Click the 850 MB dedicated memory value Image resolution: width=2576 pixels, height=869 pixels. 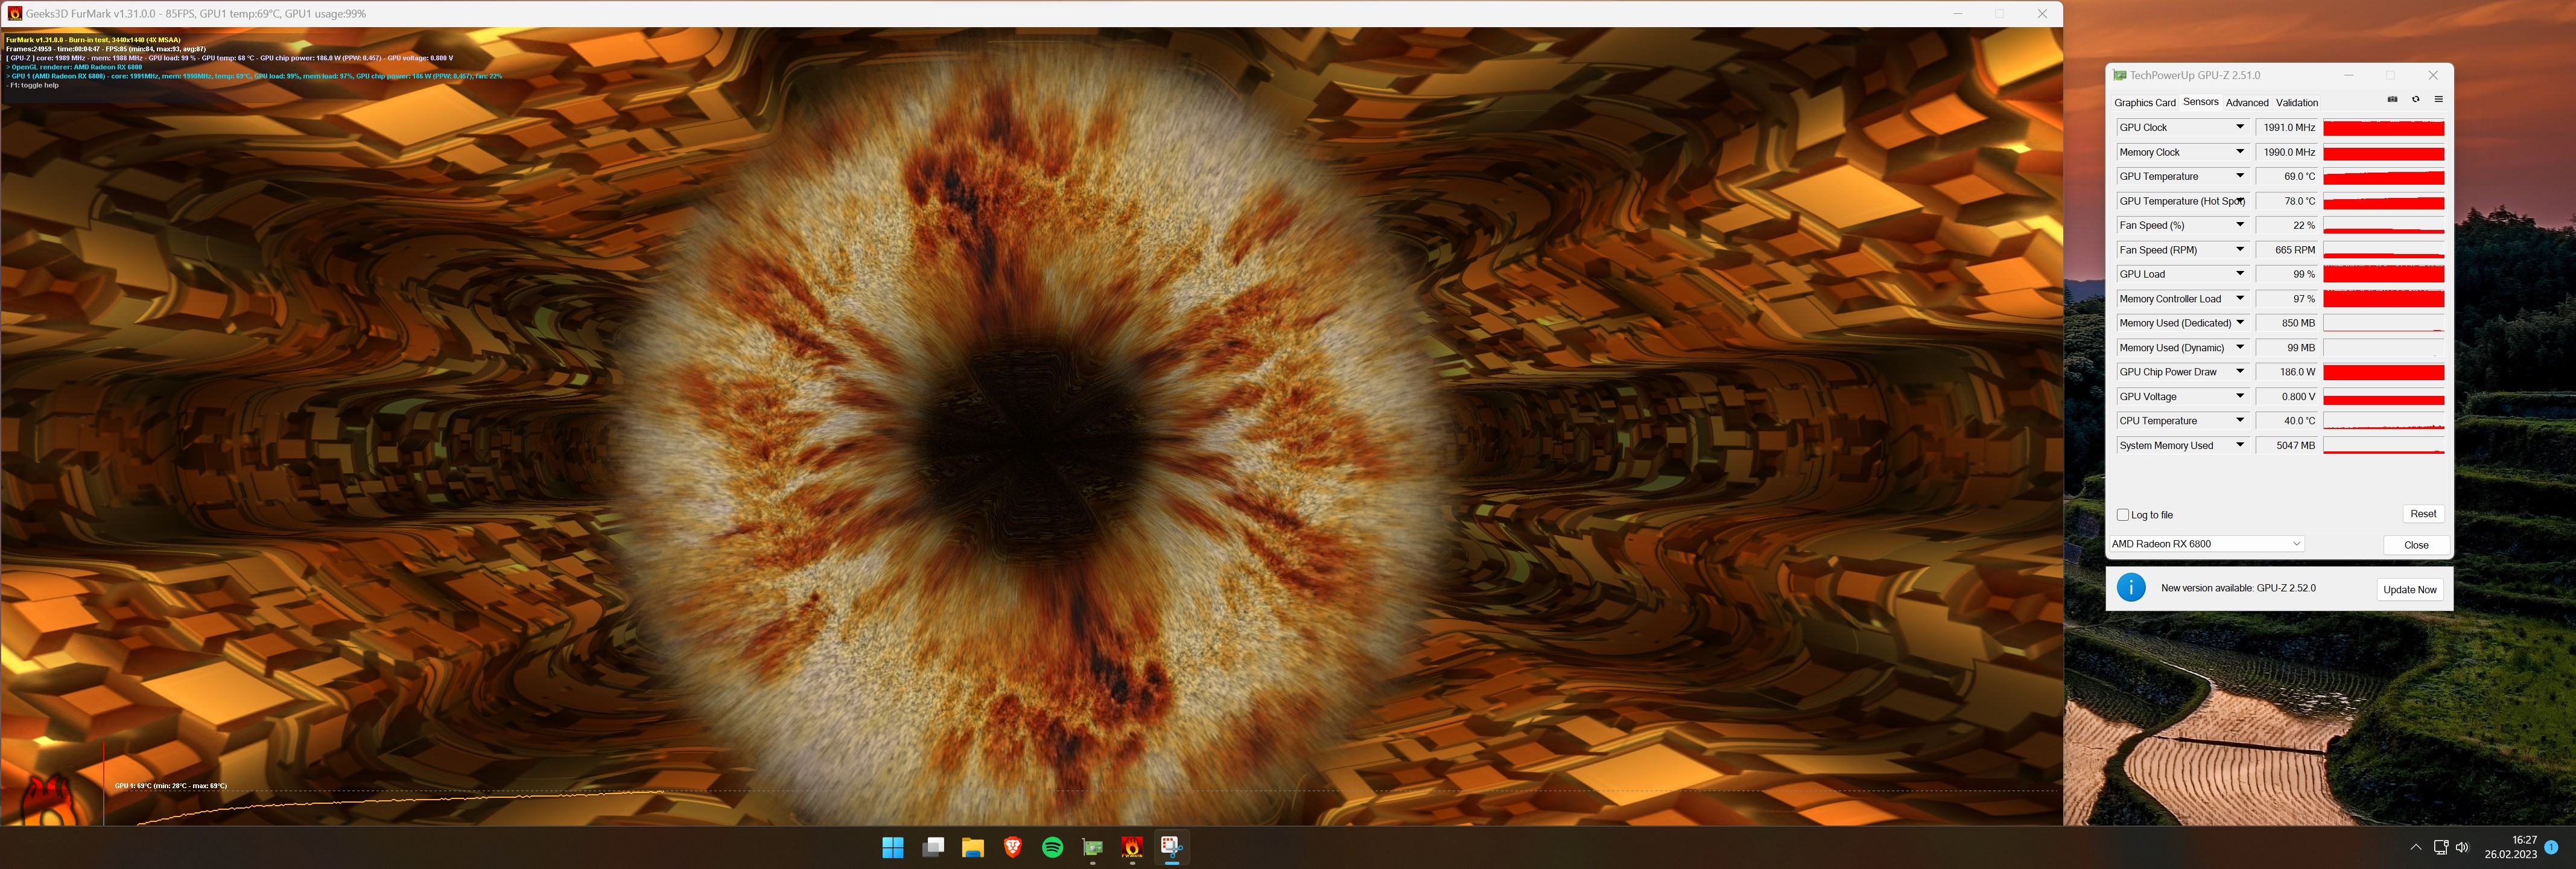click(2287, 323)
